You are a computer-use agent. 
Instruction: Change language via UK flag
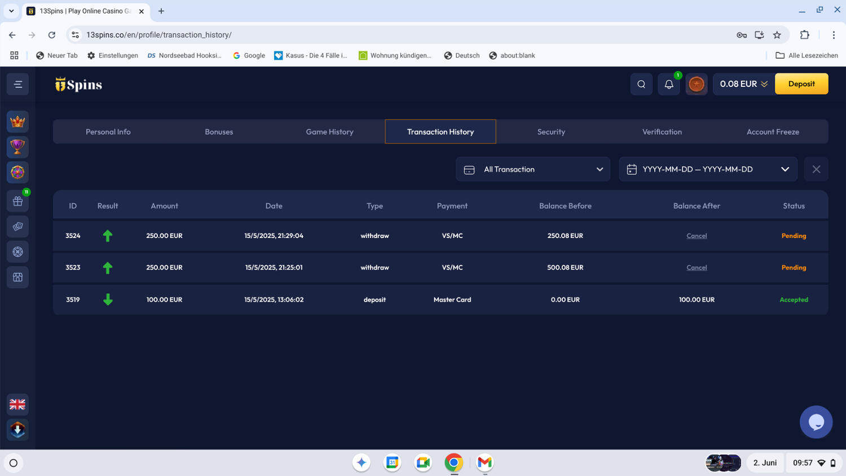point(18,404)
